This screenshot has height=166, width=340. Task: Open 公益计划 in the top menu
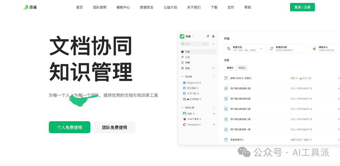coord(170,7)
